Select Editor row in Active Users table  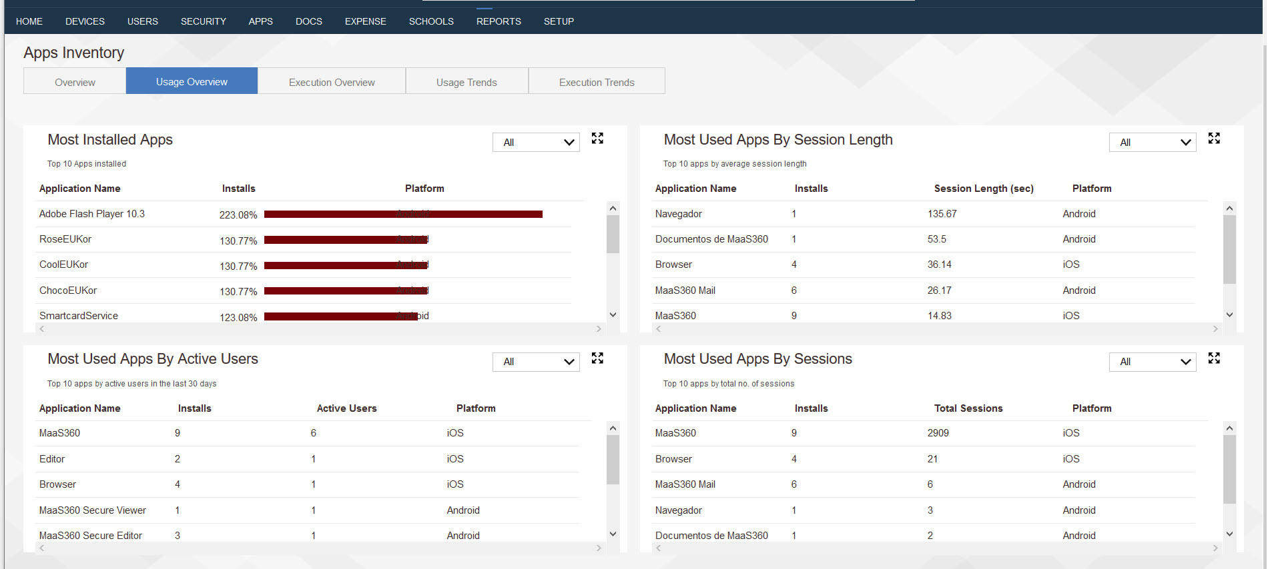click(308, 459)
